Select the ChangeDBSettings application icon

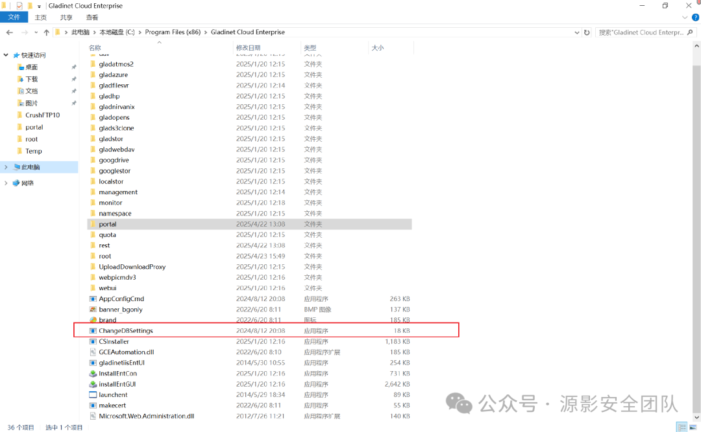(93, 331)
